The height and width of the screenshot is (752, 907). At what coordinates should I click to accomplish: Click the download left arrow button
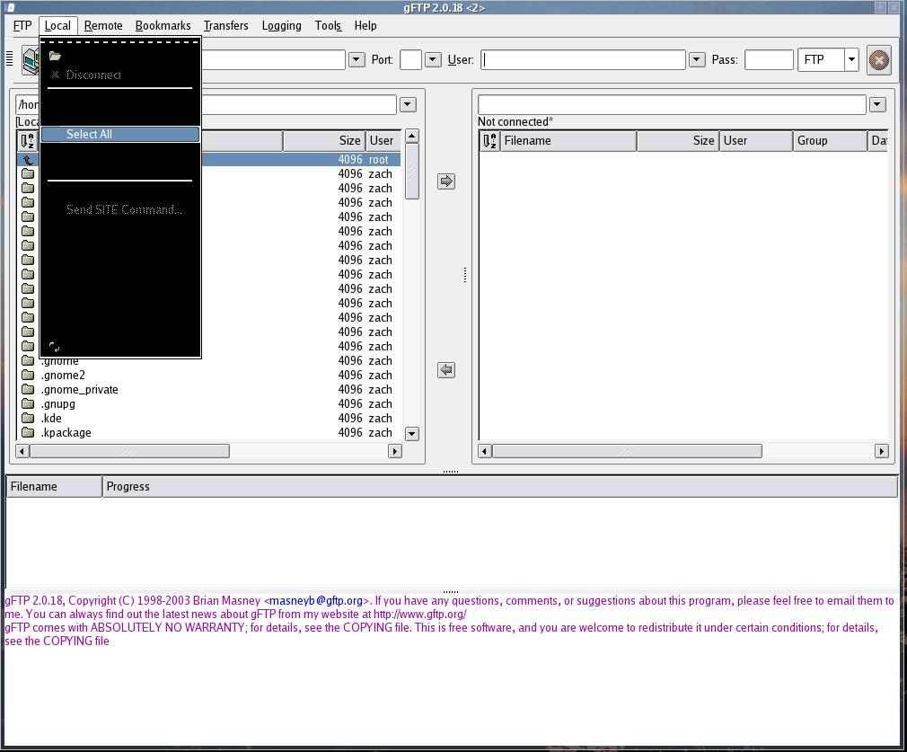tap(446, 370)
